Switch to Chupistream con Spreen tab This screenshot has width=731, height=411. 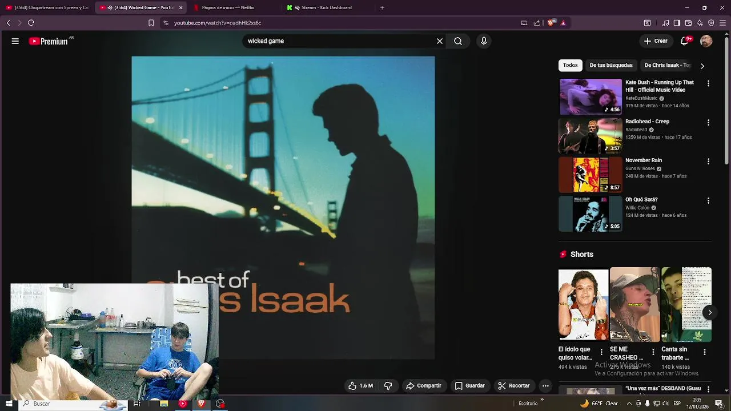pos(47,7)
